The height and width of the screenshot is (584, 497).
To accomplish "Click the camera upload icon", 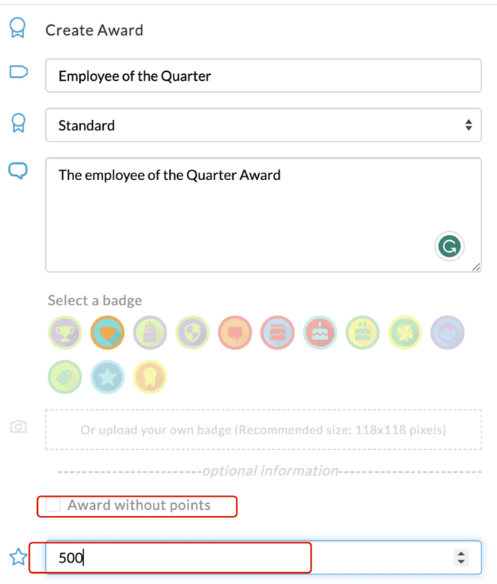I will point(19,426).
